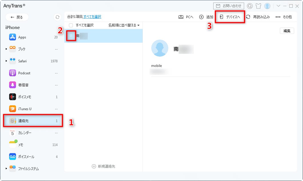Viewport: 303px width, 181px height.
Task: Open the その他 three-dots icon
Action: [x=278, y=17]
